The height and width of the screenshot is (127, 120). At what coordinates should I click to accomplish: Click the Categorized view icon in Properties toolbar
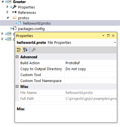click(x=19, y=50)
